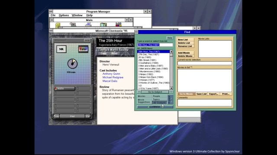Click the Go to Subject button
The height and width of the screenshot is (155, 277).
[x=155, y=92]
